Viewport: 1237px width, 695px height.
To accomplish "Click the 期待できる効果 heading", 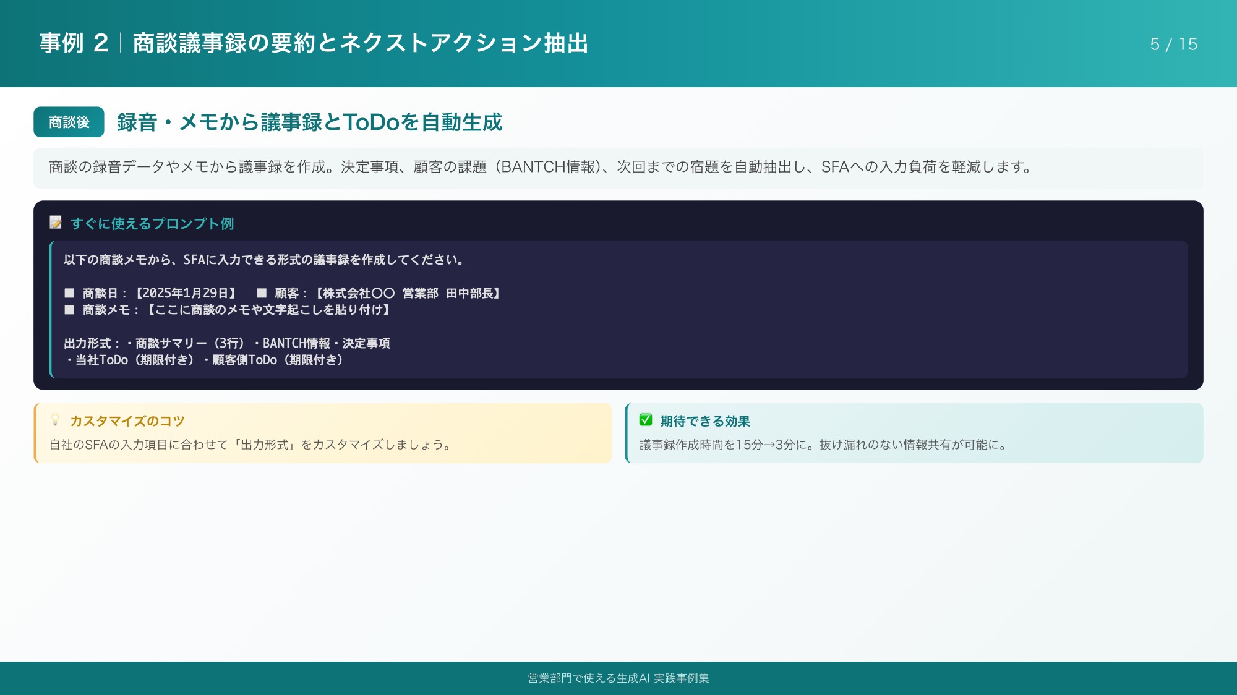I will (x=705, y=421).
